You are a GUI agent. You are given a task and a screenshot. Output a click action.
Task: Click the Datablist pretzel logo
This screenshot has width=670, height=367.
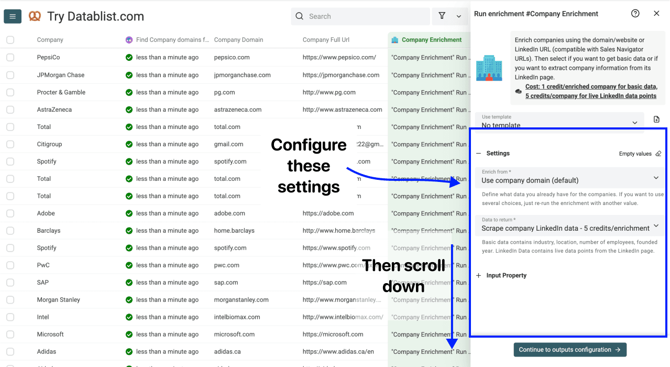click(x=35, y=16)
